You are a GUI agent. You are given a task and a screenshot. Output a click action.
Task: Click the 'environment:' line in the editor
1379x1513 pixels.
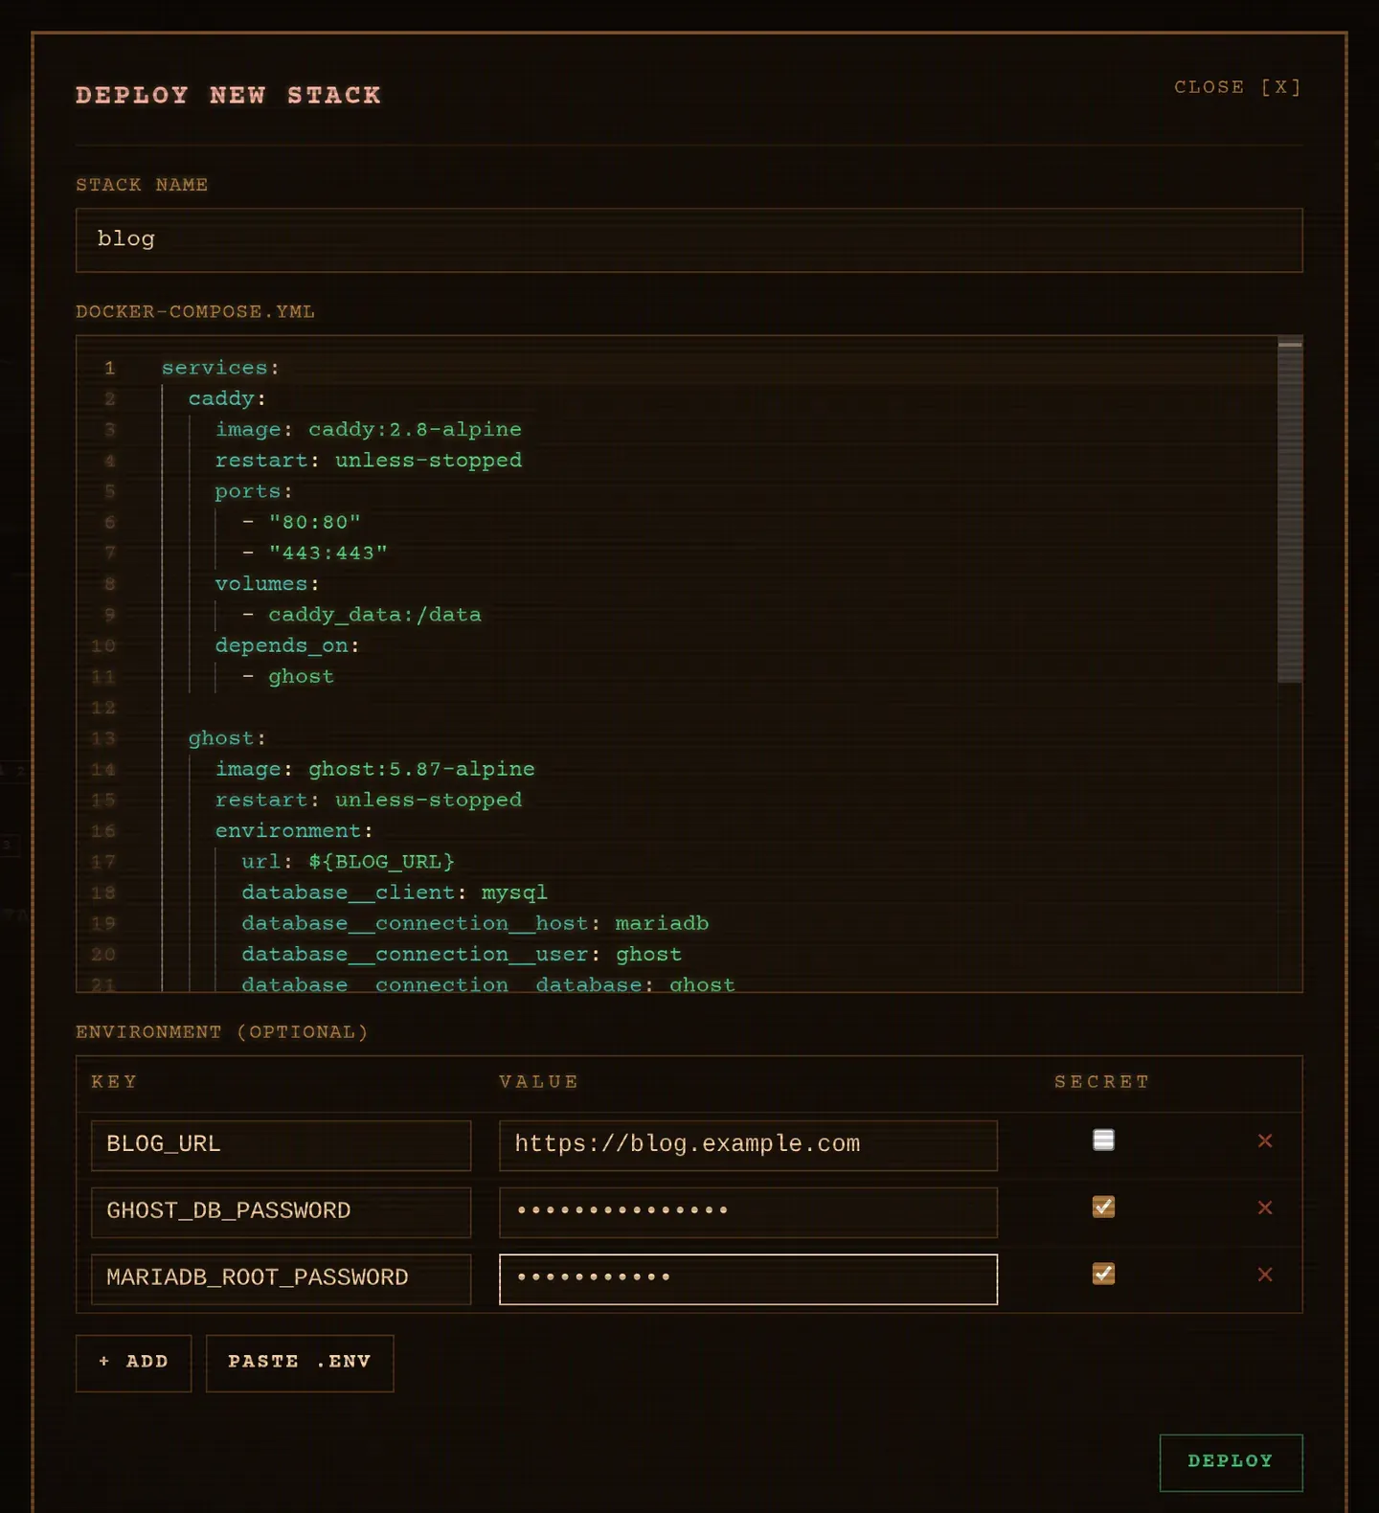(x=294, y=830)
